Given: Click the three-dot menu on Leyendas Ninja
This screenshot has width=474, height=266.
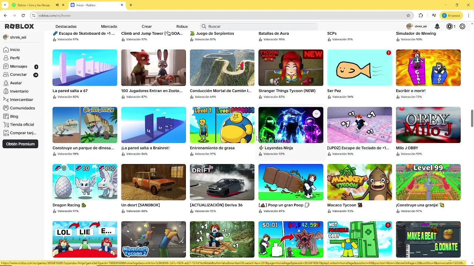Looking at the screenshot, I should 316,114.
